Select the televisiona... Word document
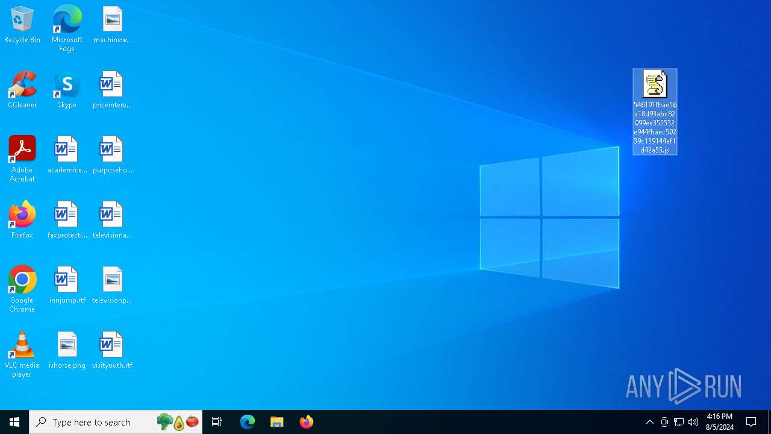 (x=112, y=221)
